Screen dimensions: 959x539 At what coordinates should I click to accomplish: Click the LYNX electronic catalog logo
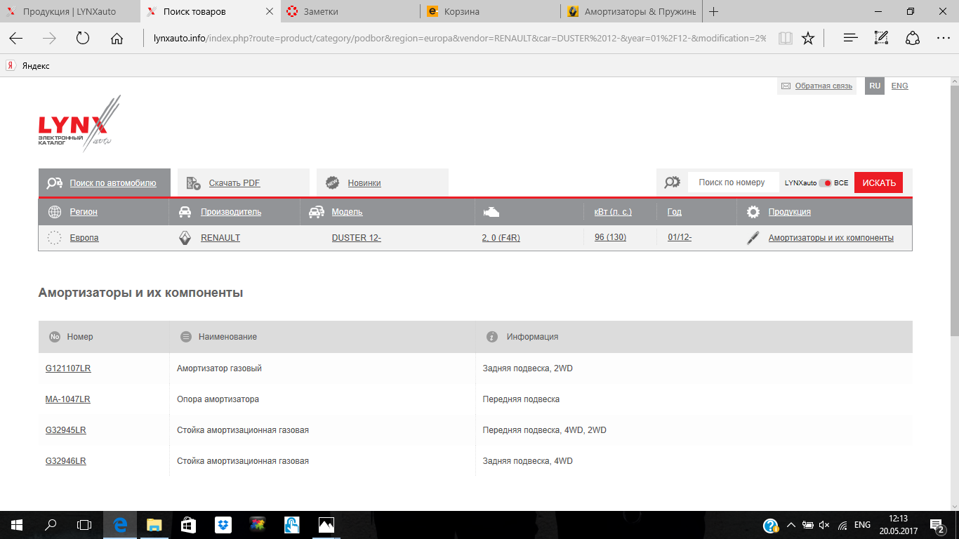pos(79,124)
